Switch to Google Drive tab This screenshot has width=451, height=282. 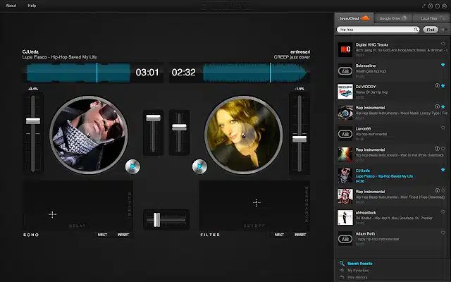393,18
